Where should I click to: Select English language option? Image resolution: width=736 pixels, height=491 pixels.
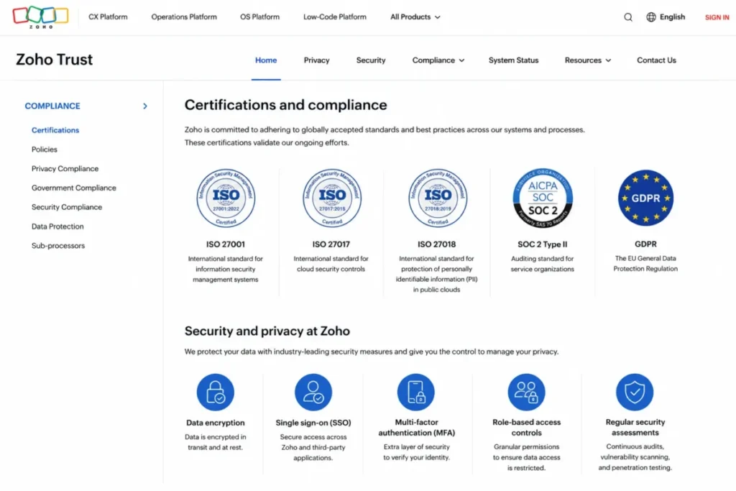click(672, 17)
